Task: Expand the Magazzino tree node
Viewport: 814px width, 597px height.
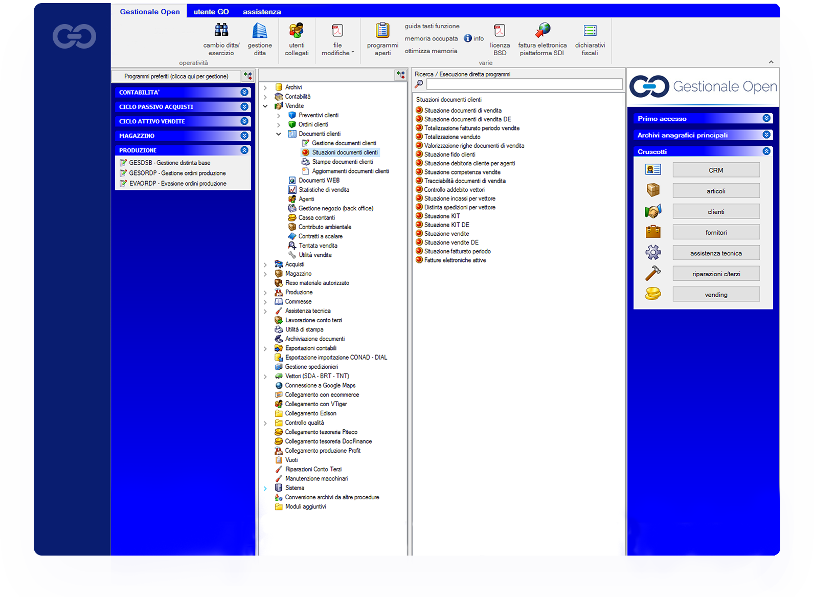Action: tap(265, 274)
